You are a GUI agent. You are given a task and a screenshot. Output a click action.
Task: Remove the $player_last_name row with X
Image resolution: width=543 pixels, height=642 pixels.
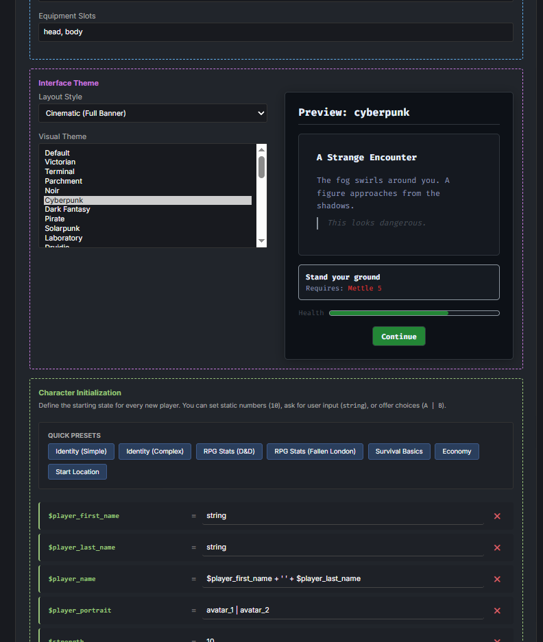click(x=497, y=547)
